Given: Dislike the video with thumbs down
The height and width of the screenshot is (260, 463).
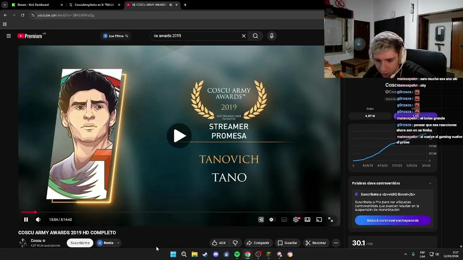Looking at the screenshot, I should [x=235, y=243].
